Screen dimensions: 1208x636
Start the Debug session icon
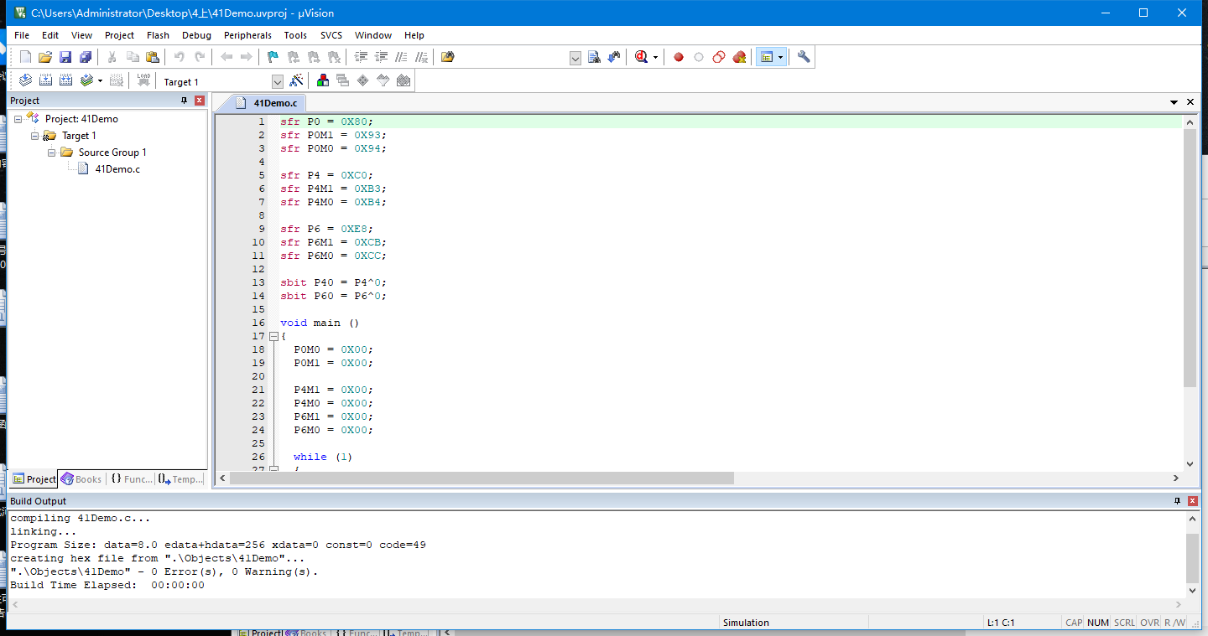point(642,57)
